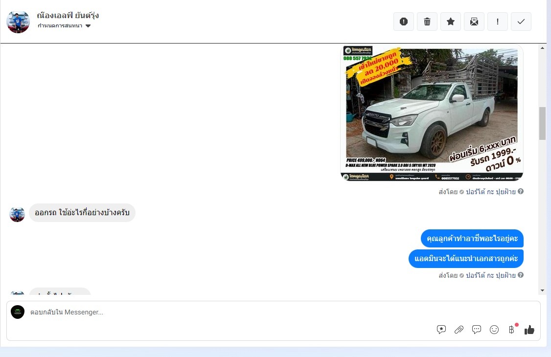Click the scroll down arrow of chat
Viewport: 551px width, 357px height.
(542, 290)
